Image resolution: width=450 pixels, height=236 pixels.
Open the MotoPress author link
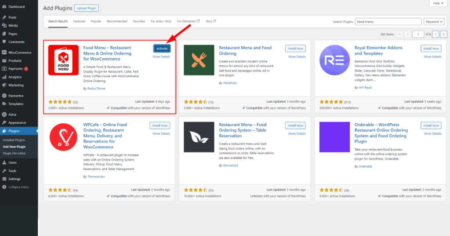tap(230, 83)
